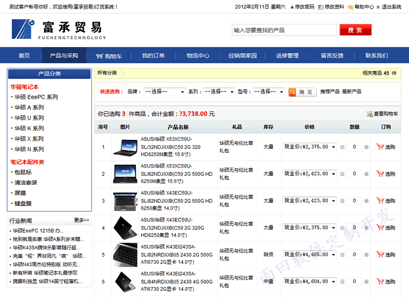Select 键盘膜 accessory category
The height and width of the screenshot is (298, 409).
coord(23,203)
